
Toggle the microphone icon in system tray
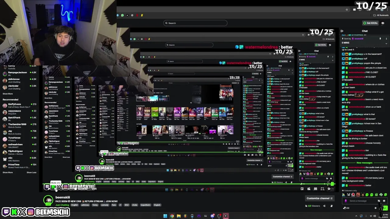tap(366, 216)
